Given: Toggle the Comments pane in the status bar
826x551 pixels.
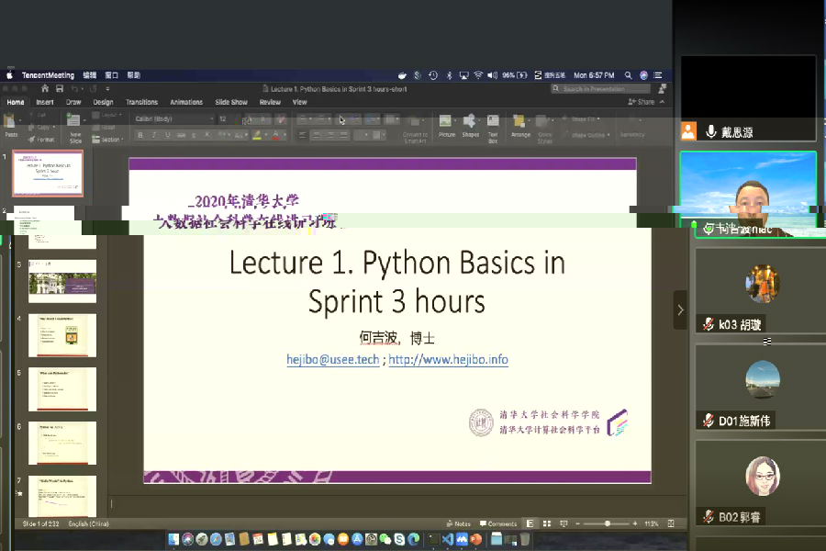Looking at the screenshot, I should click(498, 523).
